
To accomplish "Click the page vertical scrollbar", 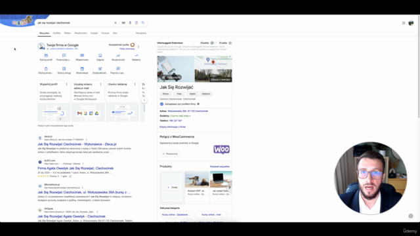I will 419,67.
